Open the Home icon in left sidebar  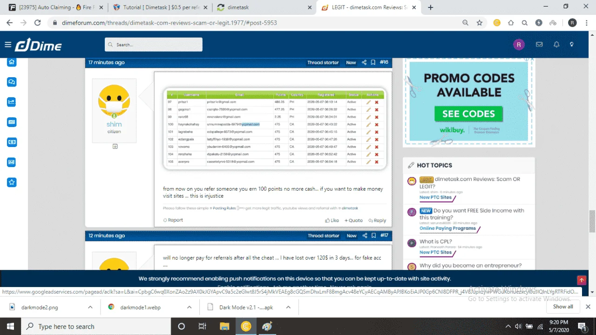12,62
